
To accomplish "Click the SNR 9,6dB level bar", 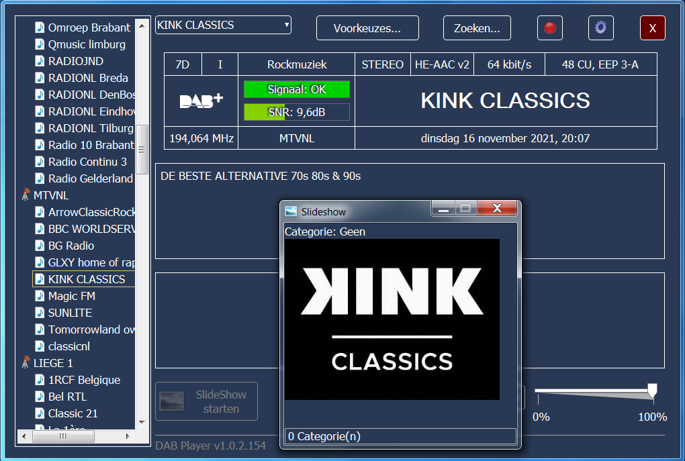I will click(297, 112).
